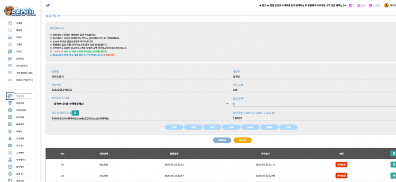396x182 pixels.
Task: Click the grey-blue 계좌문의 button
Action: (222, 140)
